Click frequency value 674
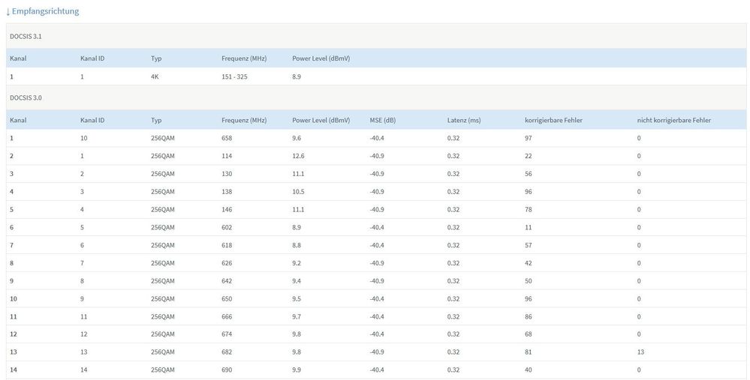Viewport: 750px width, 380px height. pos(227,334)
